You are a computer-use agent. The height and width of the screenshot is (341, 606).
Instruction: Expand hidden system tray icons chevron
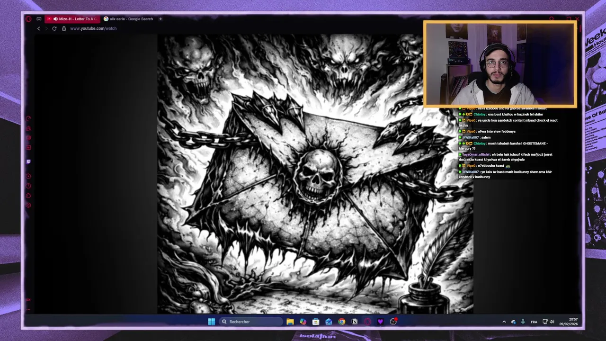[x=504, y=322]
